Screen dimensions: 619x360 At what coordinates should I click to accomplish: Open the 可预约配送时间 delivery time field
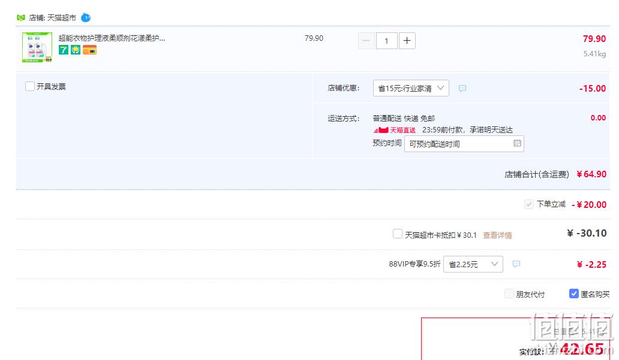tap(464, 144)
